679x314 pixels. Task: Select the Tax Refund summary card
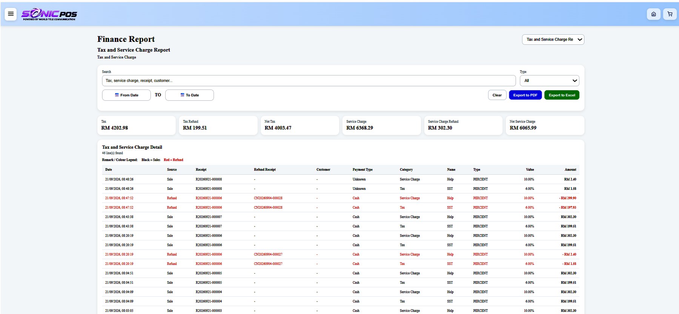coord(218,125)
